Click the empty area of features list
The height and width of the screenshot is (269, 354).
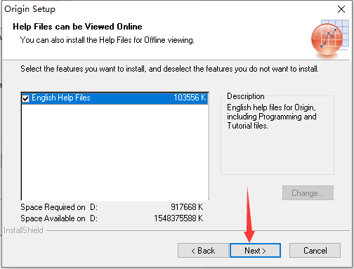(114, 152)
